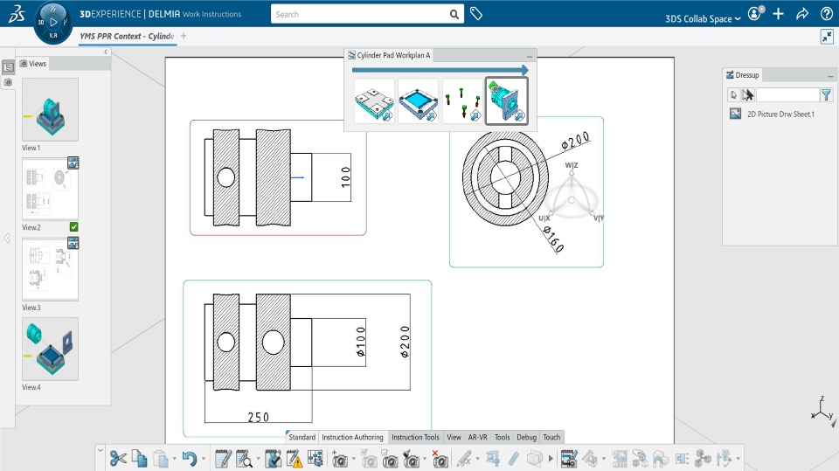Add a new tab with the plus
Viewport: 839px width, 471px height.
pyautogui.click(x=184, y=36)
